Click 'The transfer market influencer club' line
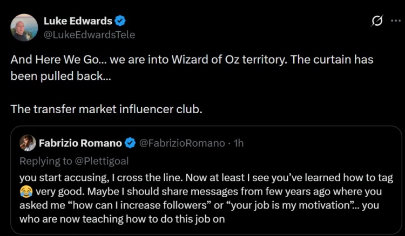 106,109
